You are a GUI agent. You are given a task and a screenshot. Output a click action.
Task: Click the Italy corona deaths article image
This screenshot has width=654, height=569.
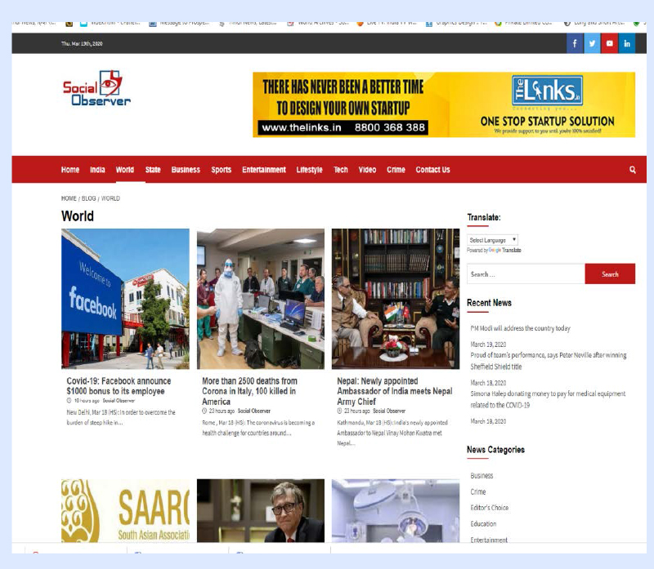tap(260, 299)
